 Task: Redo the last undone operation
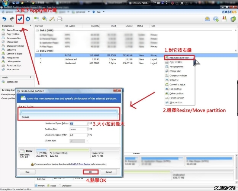click(x=12, y=19)
